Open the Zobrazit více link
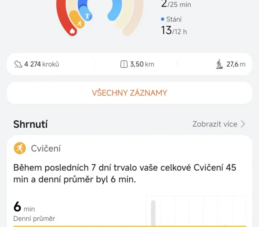Image resolution: width=259 pixels, height=227 pixels. [x=214, y=124]
